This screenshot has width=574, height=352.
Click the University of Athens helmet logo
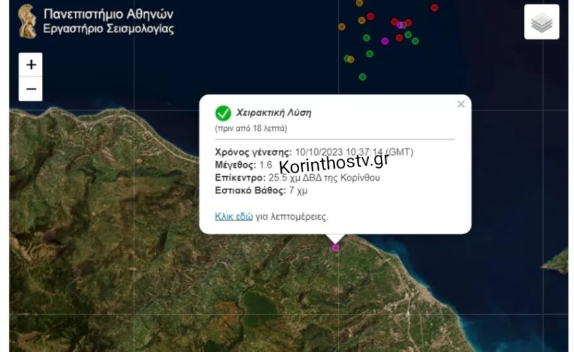pos(28,21)
